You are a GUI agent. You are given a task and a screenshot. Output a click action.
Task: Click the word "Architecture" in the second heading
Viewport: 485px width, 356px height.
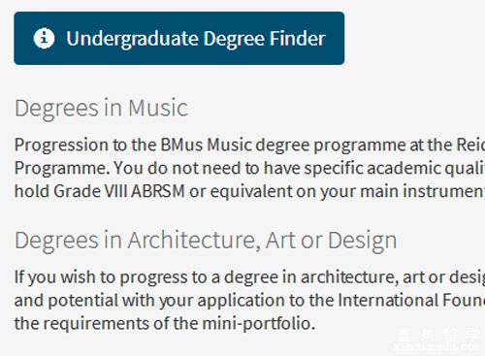[x=194, y=241]
